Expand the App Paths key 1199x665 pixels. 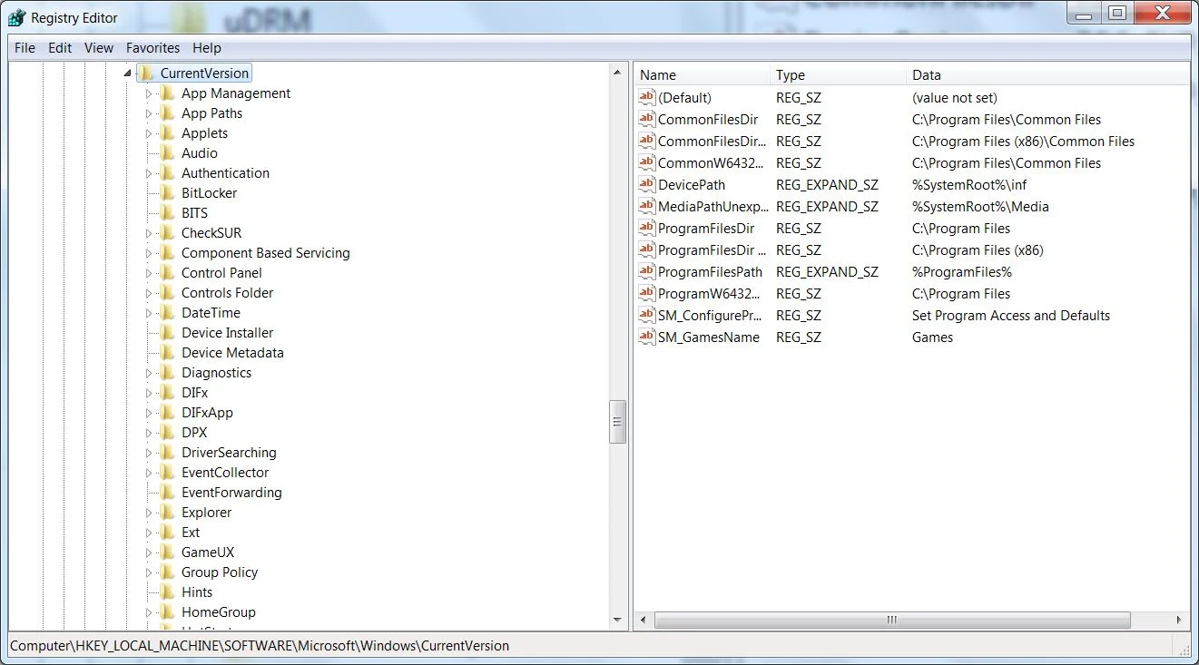coord(149,113)
